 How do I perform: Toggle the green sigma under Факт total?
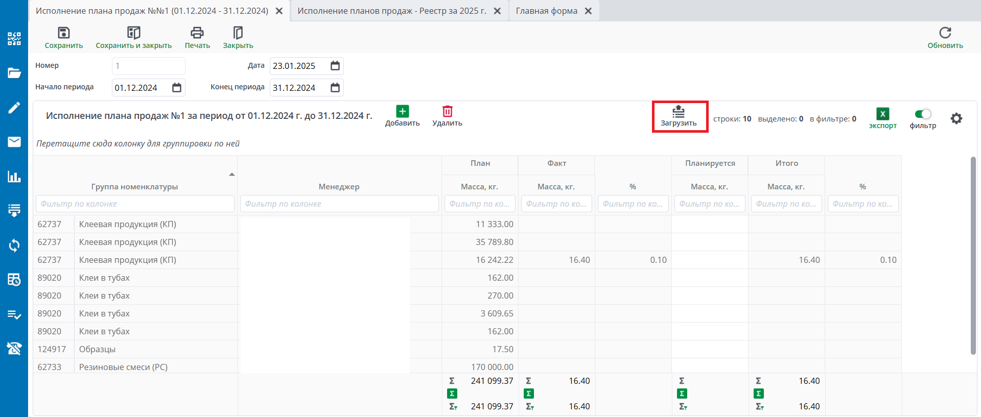[529, 394]
